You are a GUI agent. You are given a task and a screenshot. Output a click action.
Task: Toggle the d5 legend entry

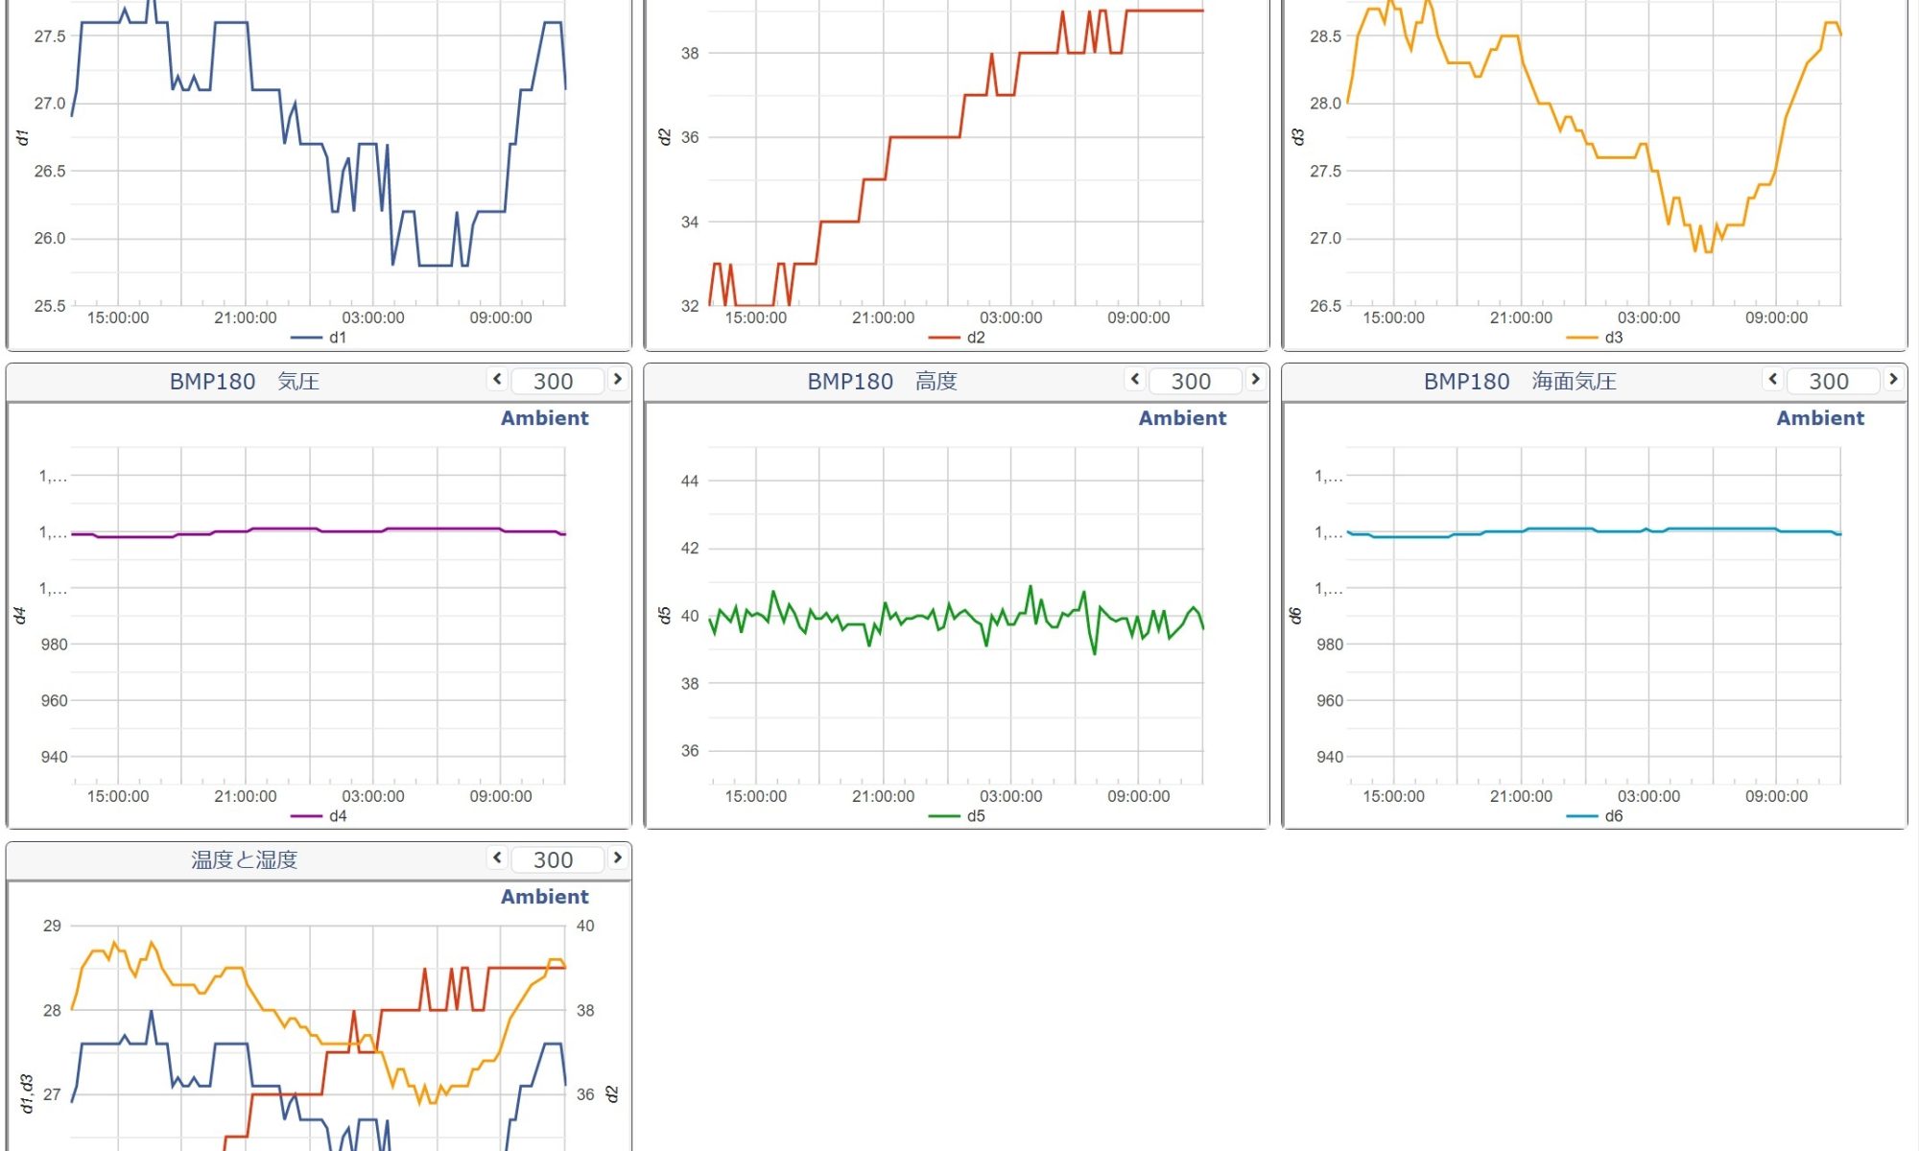975,816
